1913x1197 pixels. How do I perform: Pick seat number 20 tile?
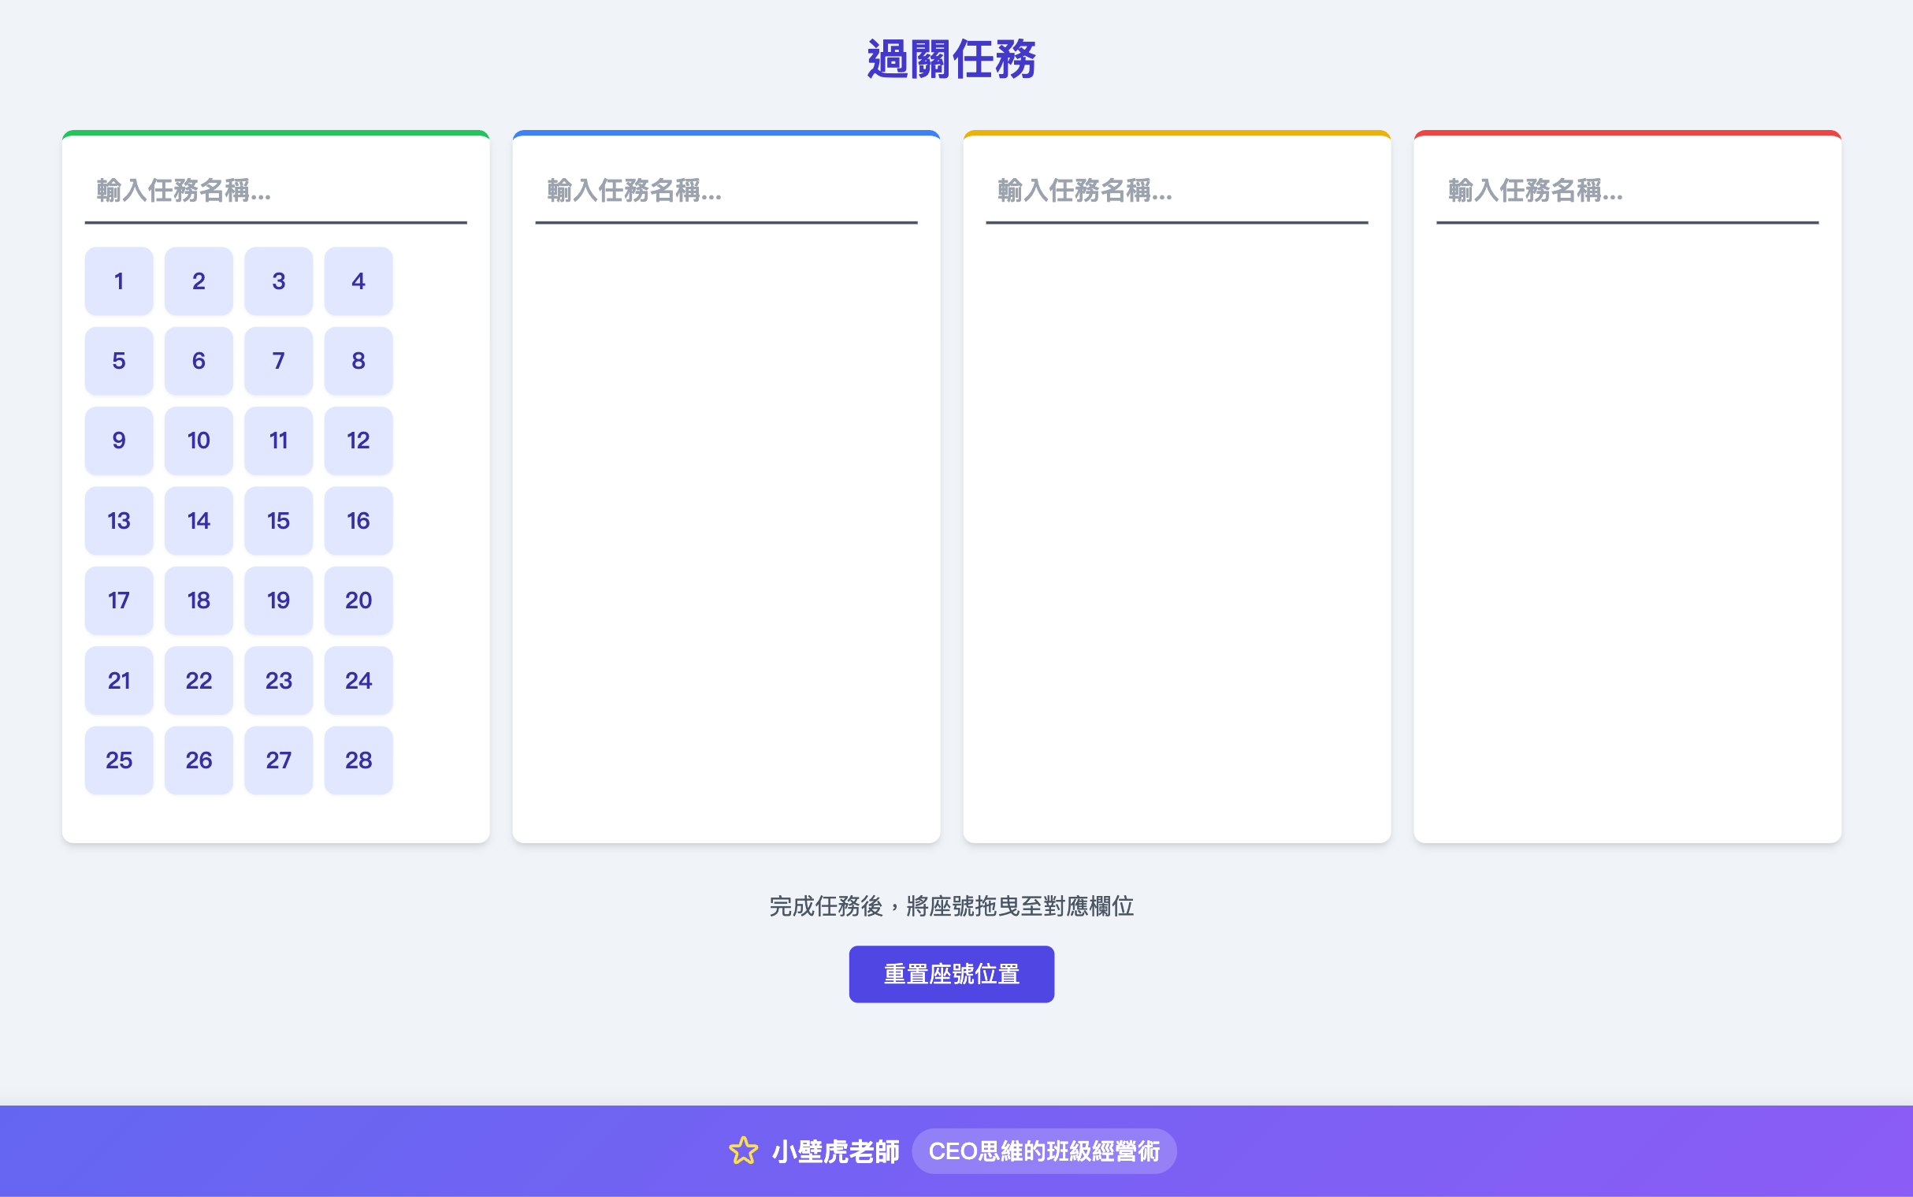[358, 600]
